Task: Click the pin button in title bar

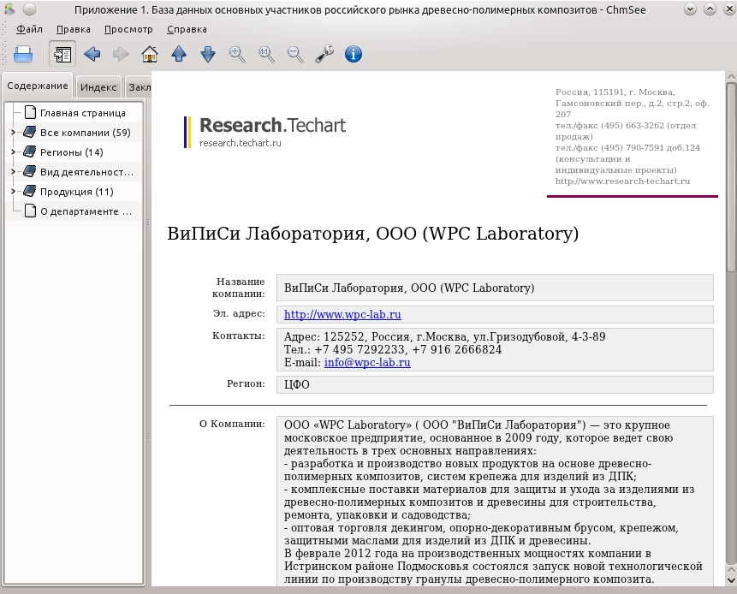Action: click(29, 9)
